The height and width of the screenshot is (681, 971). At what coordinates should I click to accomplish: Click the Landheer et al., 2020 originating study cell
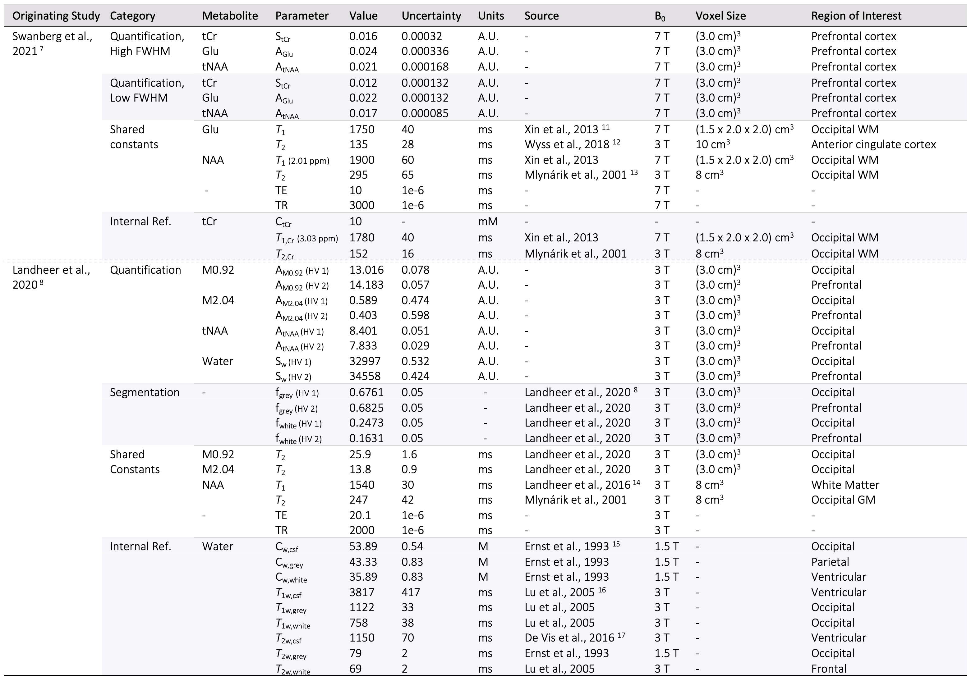51,277
